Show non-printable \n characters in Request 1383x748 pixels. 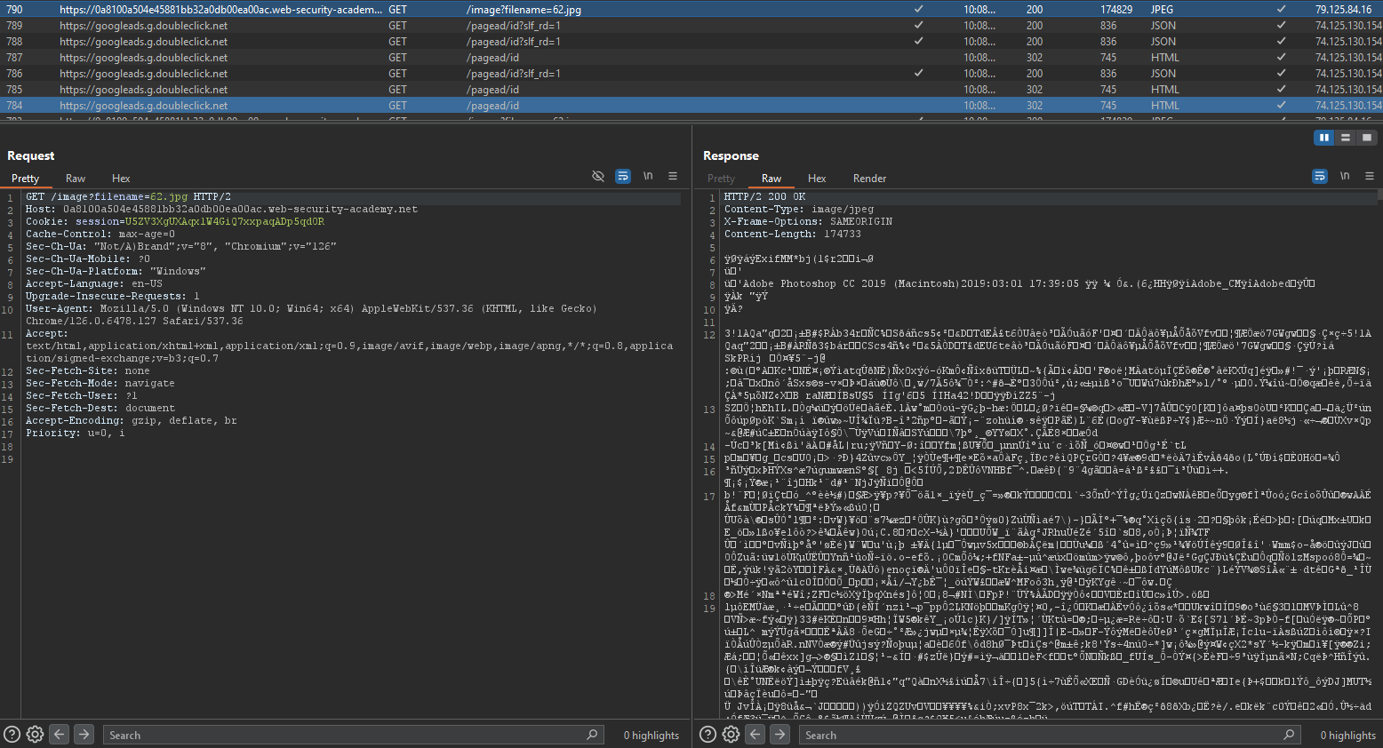click(x=648, y=177)
